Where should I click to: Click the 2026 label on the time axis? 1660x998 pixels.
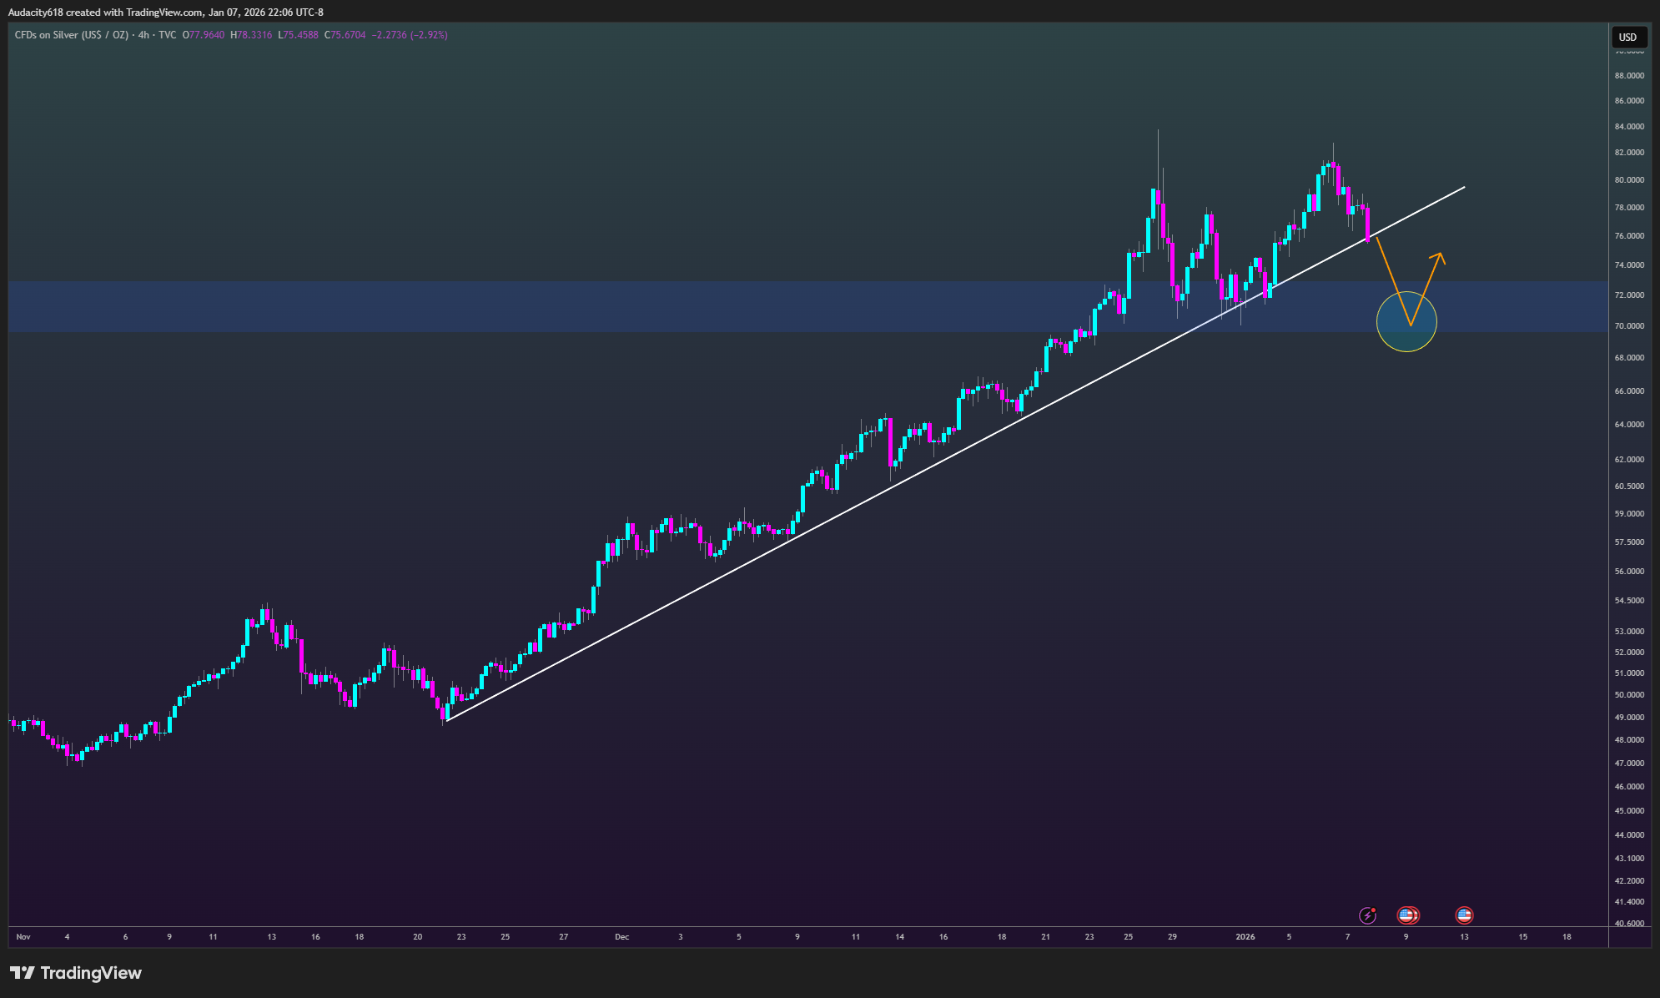[x=1245, y=937]
